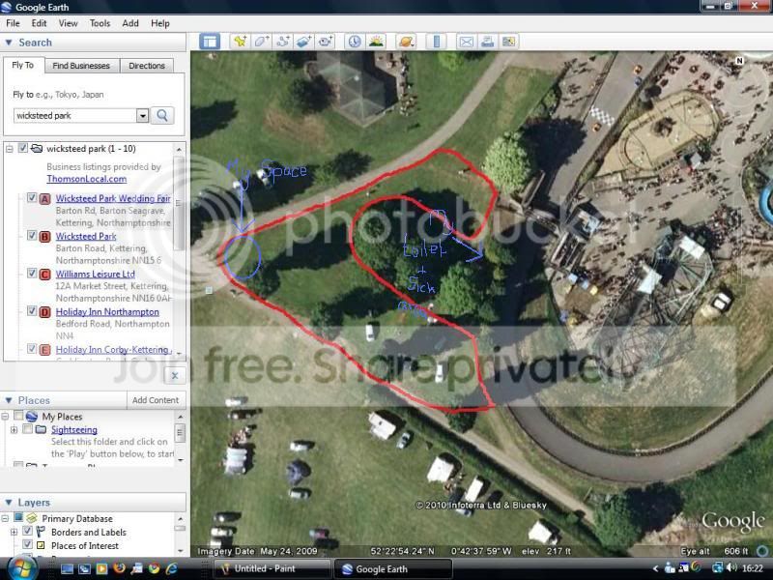Show historical imagery clock icon
773x580 pixels.
coord(355,42)
